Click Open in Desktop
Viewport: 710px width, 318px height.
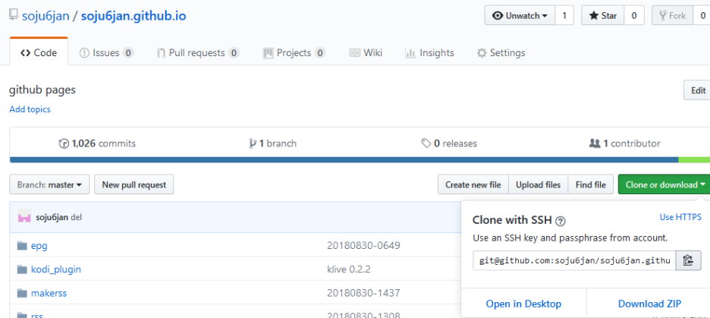[523, 304]
